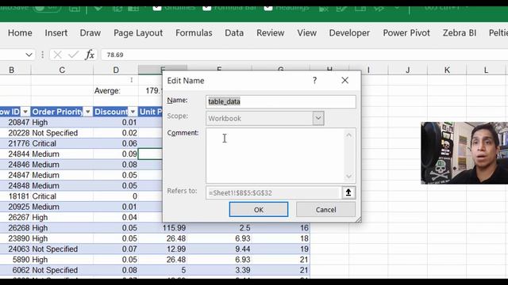Toggle the Gridlines checkbox in toolbar

pos(157,8)
